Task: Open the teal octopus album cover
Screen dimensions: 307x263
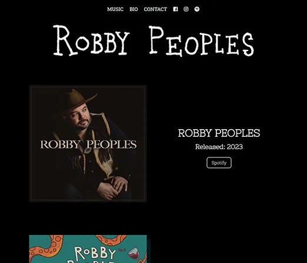Action: 88,249
